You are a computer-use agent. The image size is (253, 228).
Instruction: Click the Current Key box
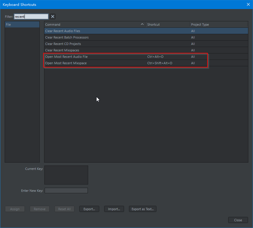click(66, 175)
